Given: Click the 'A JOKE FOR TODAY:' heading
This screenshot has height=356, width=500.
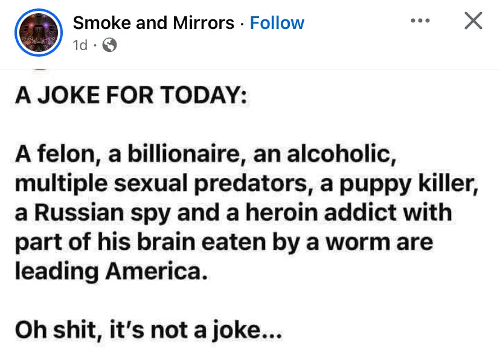Looking at the screenshot, I should [x=131, y=95].
